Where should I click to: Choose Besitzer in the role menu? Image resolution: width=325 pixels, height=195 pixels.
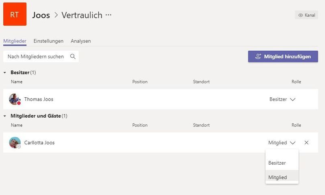coord(277,163)
